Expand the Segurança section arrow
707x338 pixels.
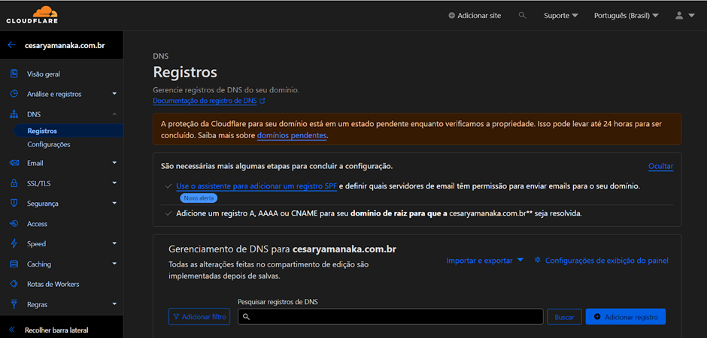114,203
